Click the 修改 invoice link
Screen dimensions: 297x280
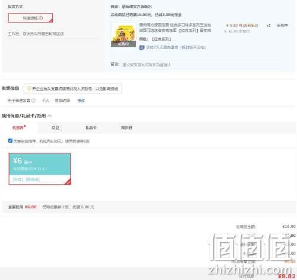click(81, 101)
